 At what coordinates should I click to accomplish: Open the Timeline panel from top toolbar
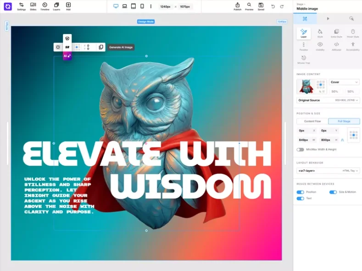[x=45, y=6]
